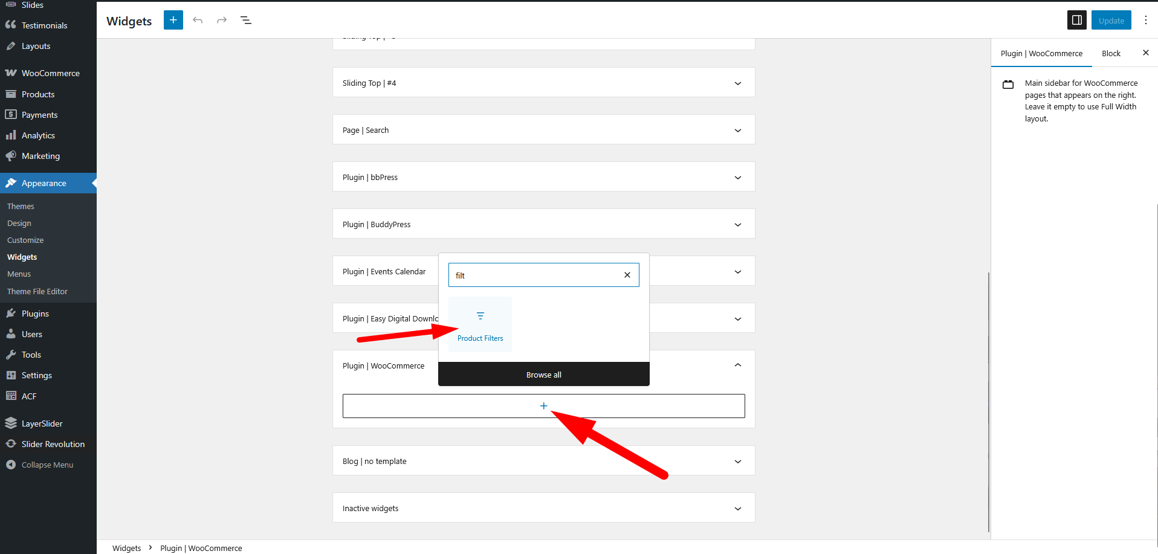Click the Update button
The image size is (1158, 554).
[x=1111, y=20]
